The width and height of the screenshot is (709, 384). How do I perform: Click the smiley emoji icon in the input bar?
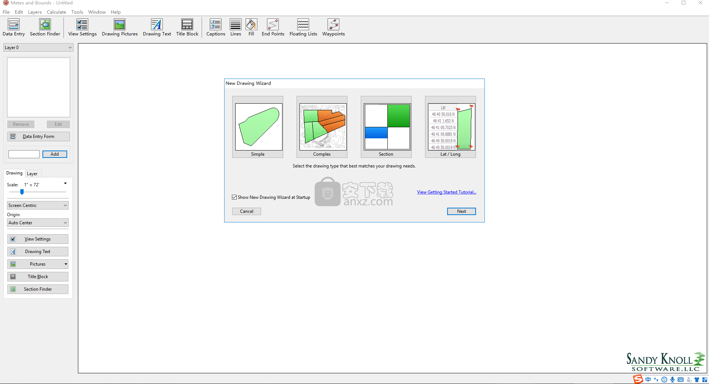click(x=664, y=380)
